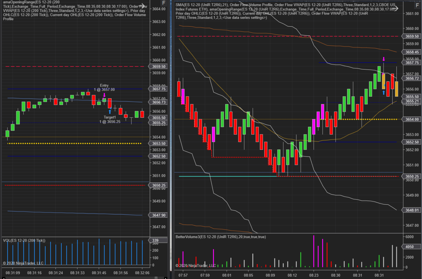Select the magenta down arrow on right chart
Image resolution: width=422 pixels, height=279 pixels.
[384, 59]
